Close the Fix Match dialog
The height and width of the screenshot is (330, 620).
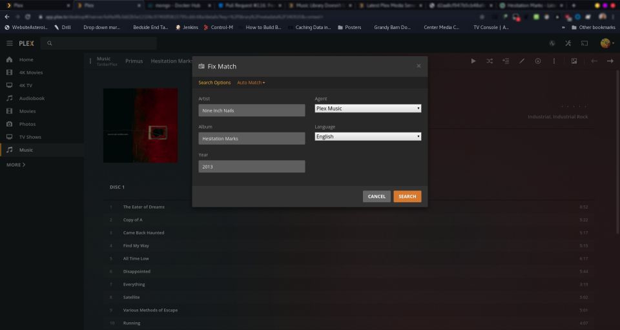tap(418, 66)
